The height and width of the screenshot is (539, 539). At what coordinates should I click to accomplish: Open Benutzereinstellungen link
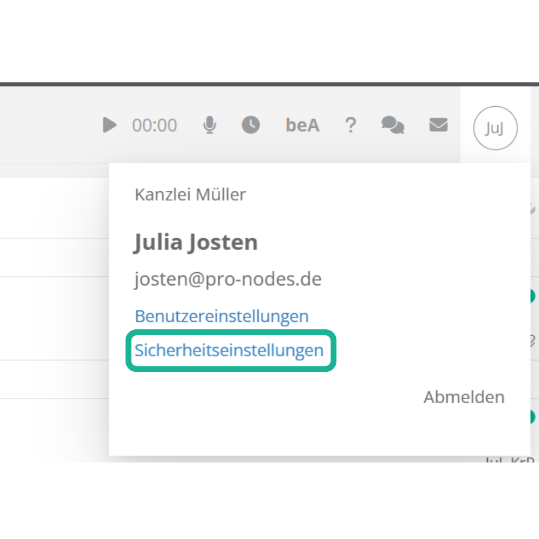click(222, 316)
